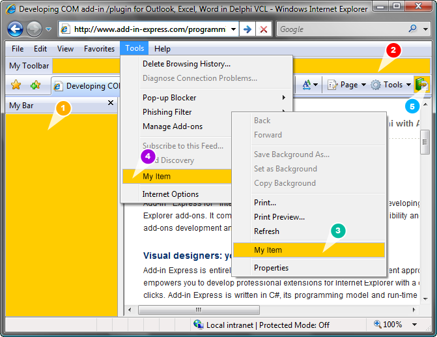The height and width of the screenshot is (337, 437).
Task: Click the Forward navigation arrow button
Action: (x=34, y=29)
